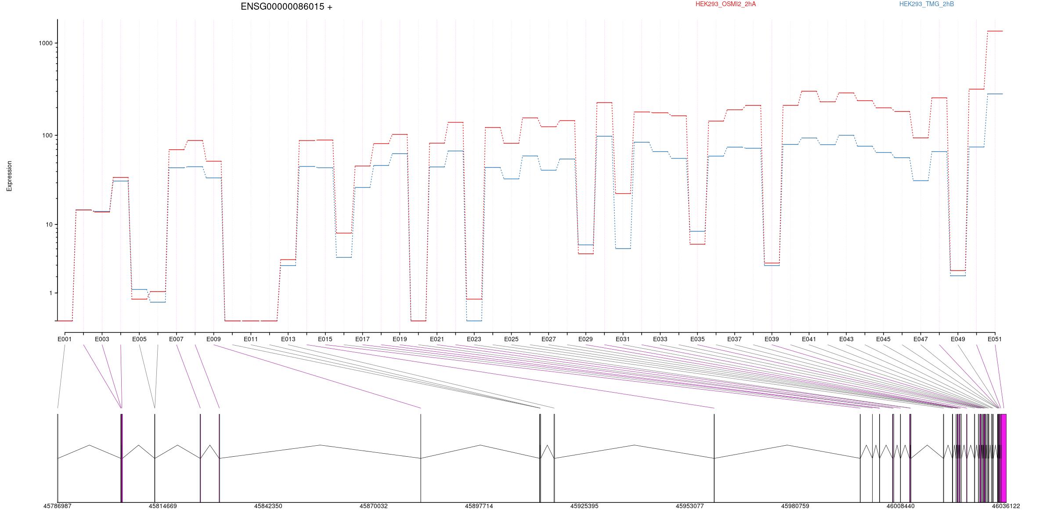Click exon label E041
The image size is (1054, 527).
(x=809, y=339)
